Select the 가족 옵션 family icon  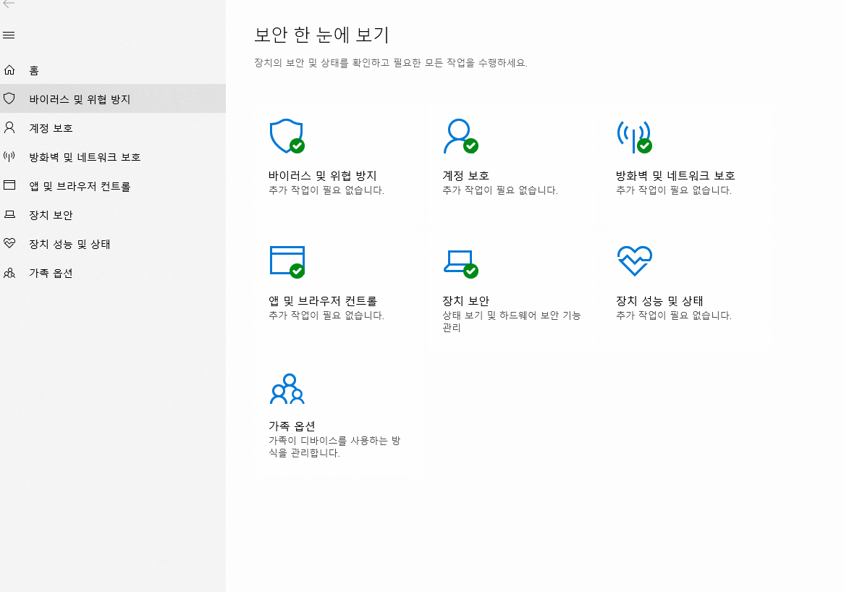click(x=288, y=389)
